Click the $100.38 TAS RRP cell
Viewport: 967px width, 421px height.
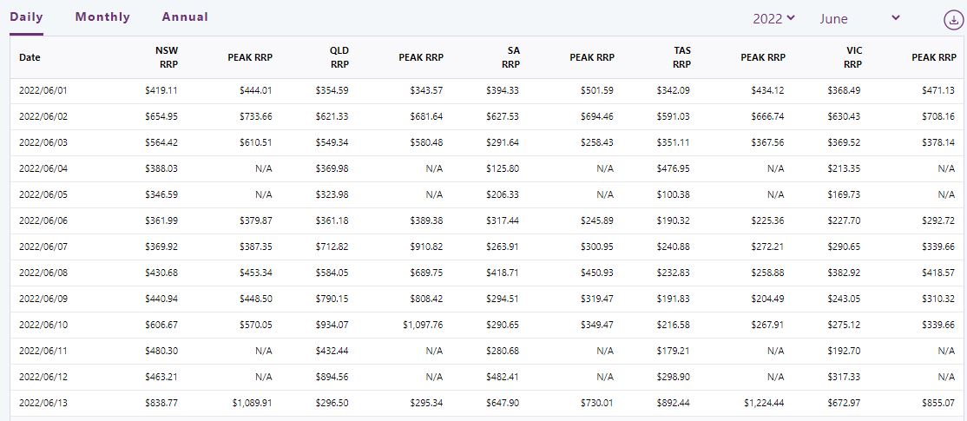[x=674, y=194]
